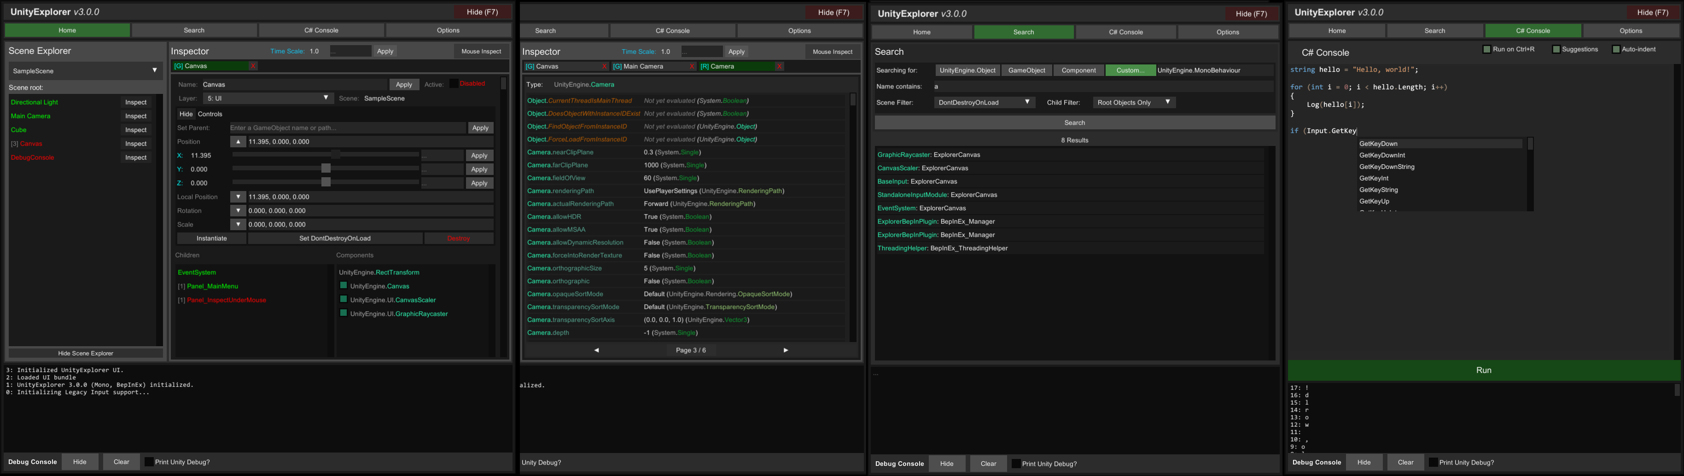Collapse the Position vector editor arrow
Image resolution: width=1684 pixels, height=476 pixels.
click(238, 142)
